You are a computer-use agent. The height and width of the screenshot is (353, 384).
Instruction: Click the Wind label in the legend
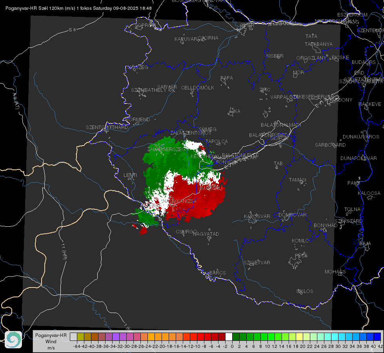click(x=51, y=342)
